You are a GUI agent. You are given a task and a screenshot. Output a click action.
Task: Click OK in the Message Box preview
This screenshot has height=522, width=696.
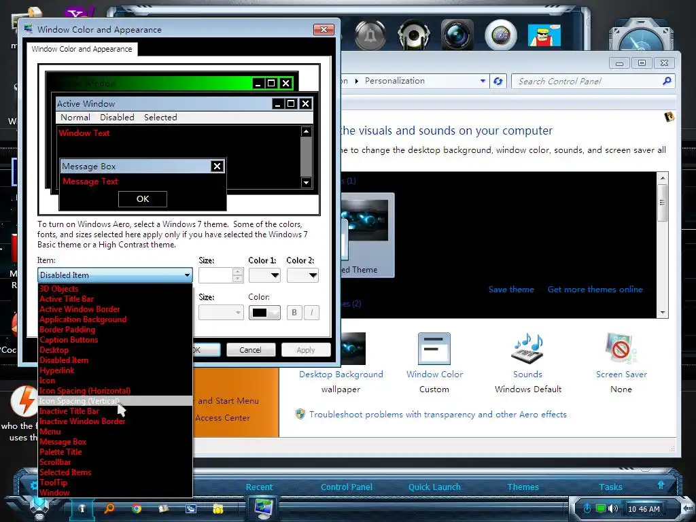pos(143,199)
